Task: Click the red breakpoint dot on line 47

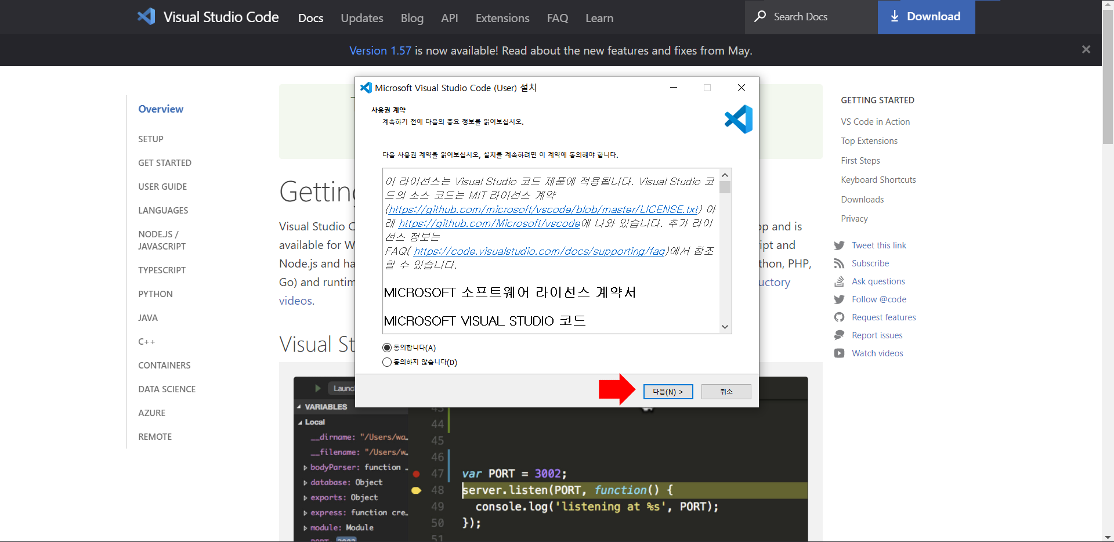Action: (x=416, y=474)
